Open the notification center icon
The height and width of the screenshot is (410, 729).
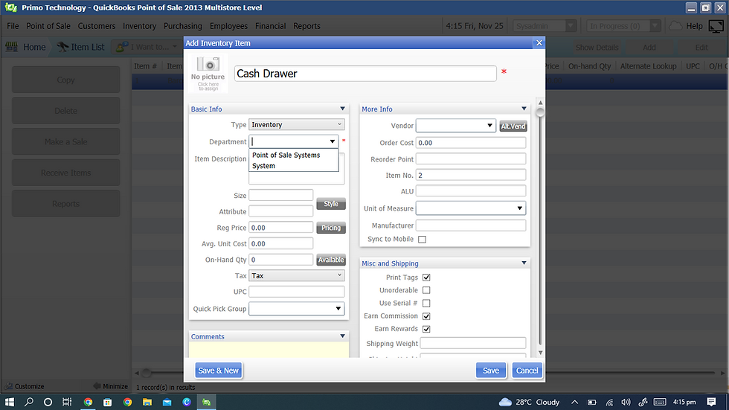coord(711,402)
